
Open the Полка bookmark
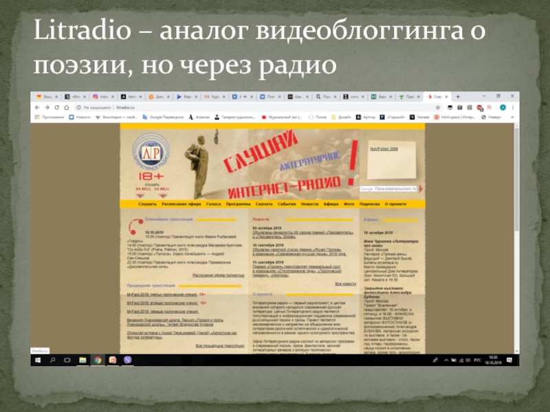(318, 117)
